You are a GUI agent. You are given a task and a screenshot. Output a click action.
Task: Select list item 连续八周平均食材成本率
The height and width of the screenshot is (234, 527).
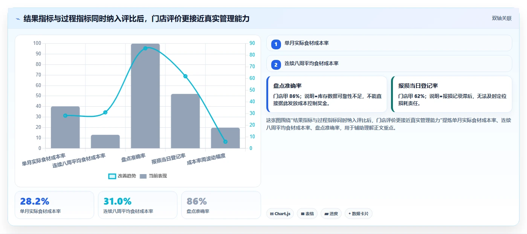389,64
